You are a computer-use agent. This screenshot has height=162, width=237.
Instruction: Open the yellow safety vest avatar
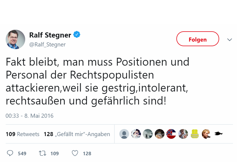point(195,134)
